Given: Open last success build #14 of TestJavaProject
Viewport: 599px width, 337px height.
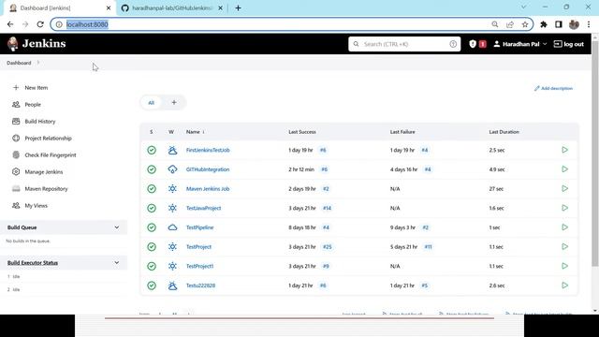Looking at the screenshot, I should tap(327, 208).
